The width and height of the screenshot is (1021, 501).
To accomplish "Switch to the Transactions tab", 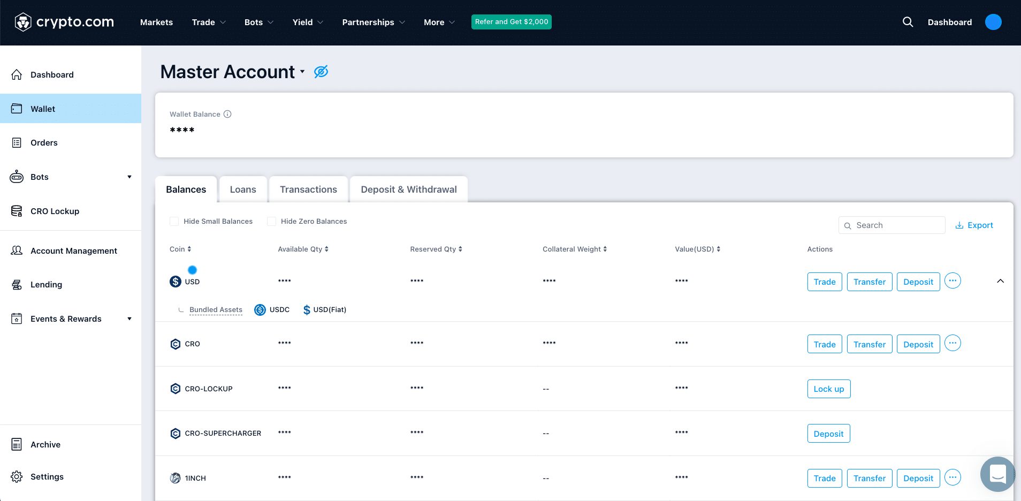I will coord(308,189).
